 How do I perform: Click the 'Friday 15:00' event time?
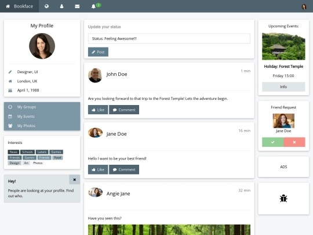click(283, 76)
